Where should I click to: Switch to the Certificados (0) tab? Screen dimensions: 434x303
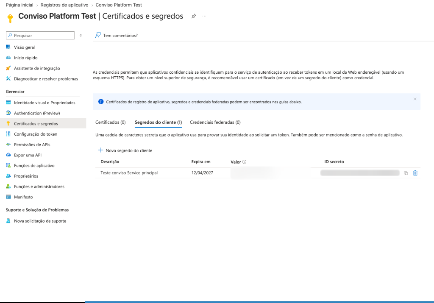click(x=111, y=122)
